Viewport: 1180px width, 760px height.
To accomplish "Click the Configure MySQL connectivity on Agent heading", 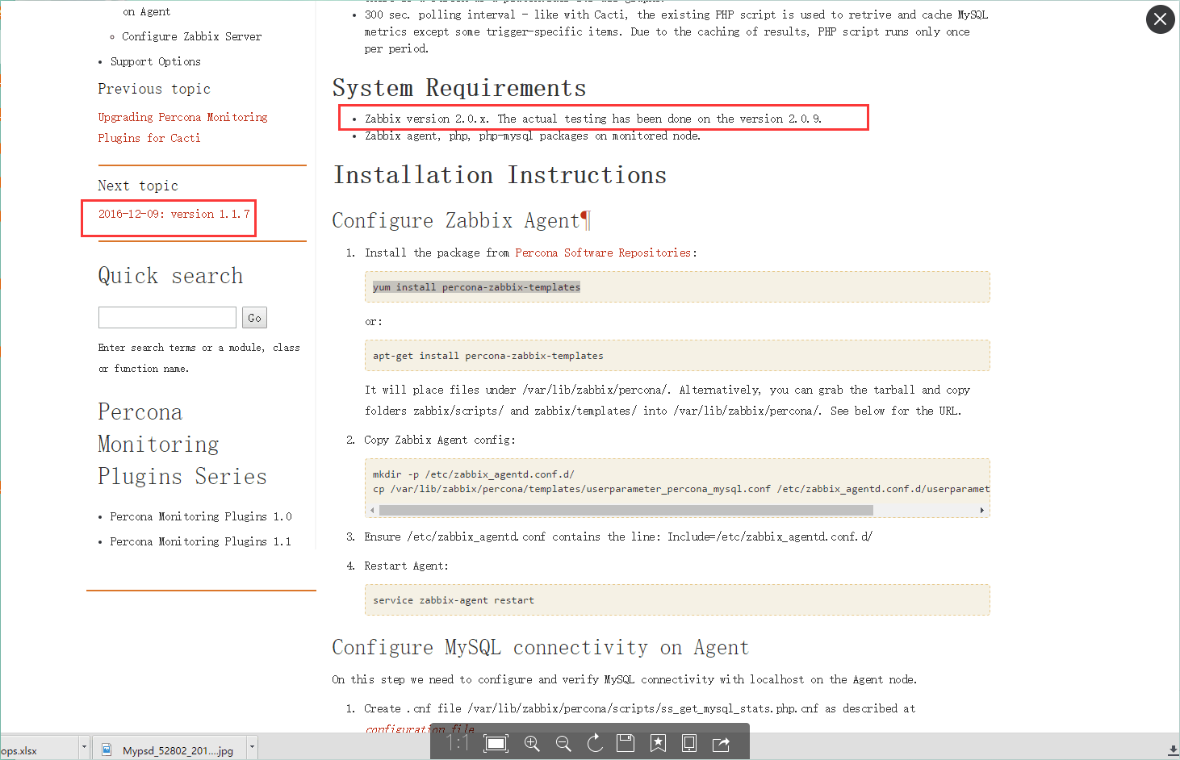I will tap(541, 647).
